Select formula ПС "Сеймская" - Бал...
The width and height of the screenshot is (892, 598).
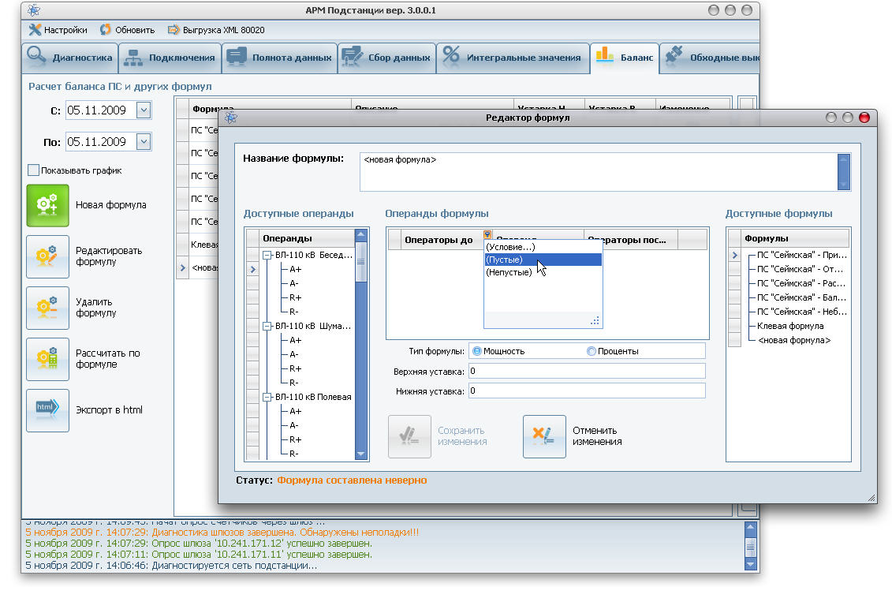point(801,297)
